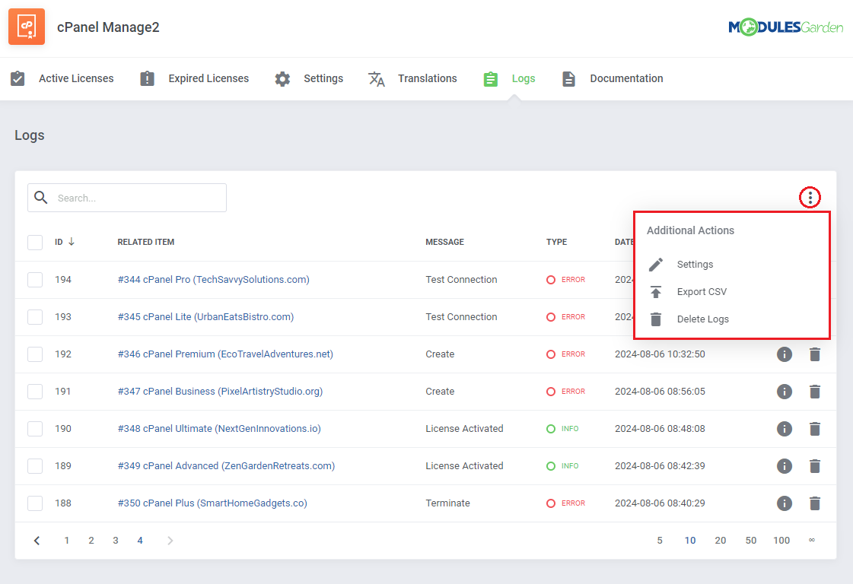Click in the Search logs field

[127, 198]
